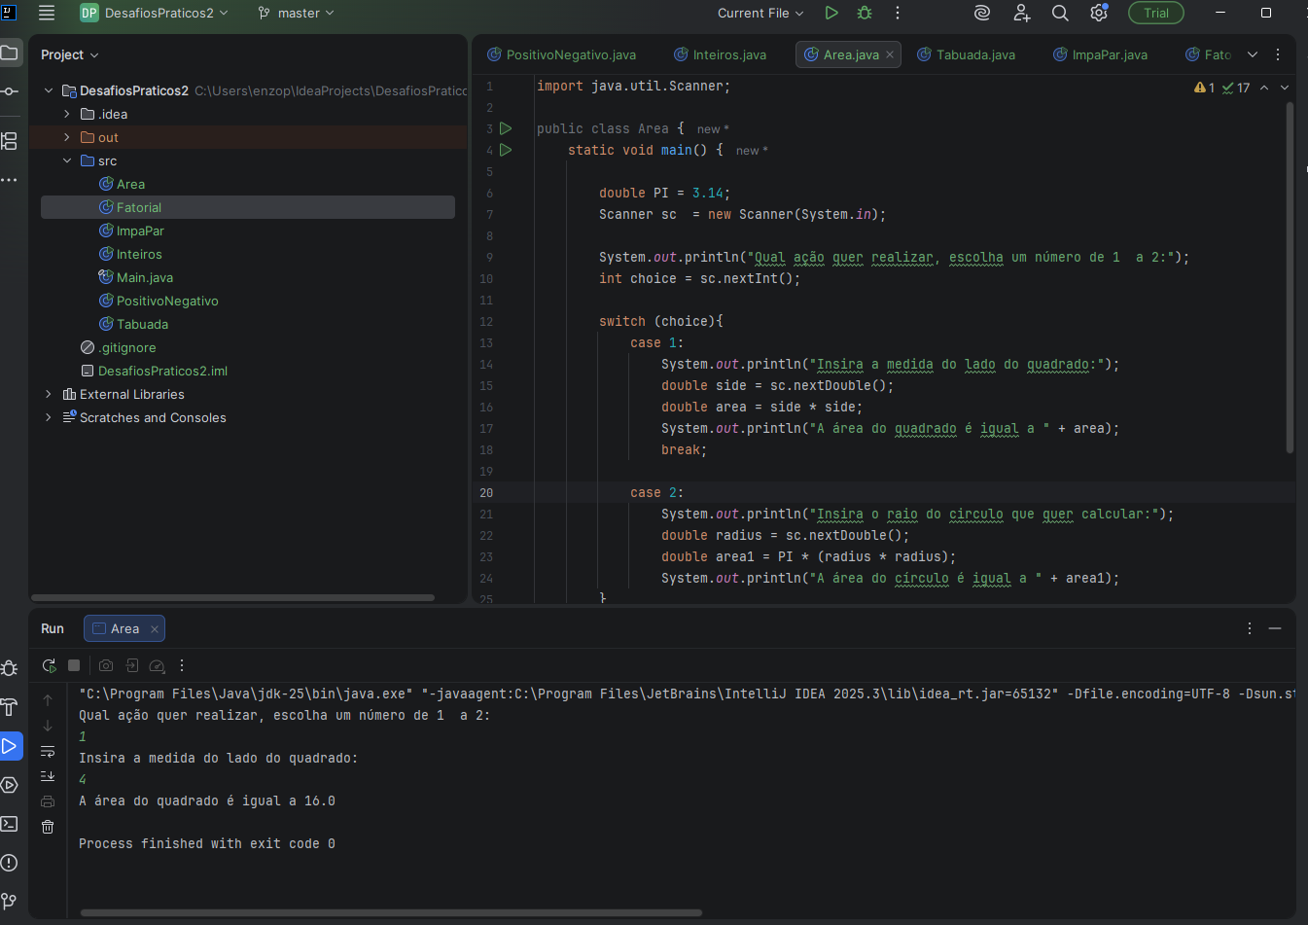Open the Problems tool window icon
The height and width of the screenshot is (925, 1308).
(10, 863)
